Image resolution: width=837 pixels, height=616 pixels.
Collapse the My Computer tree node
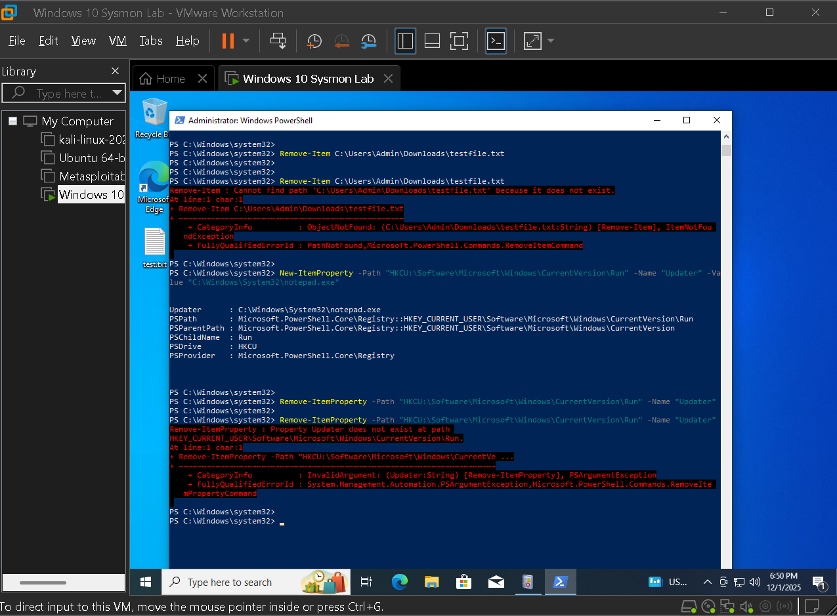12,121
